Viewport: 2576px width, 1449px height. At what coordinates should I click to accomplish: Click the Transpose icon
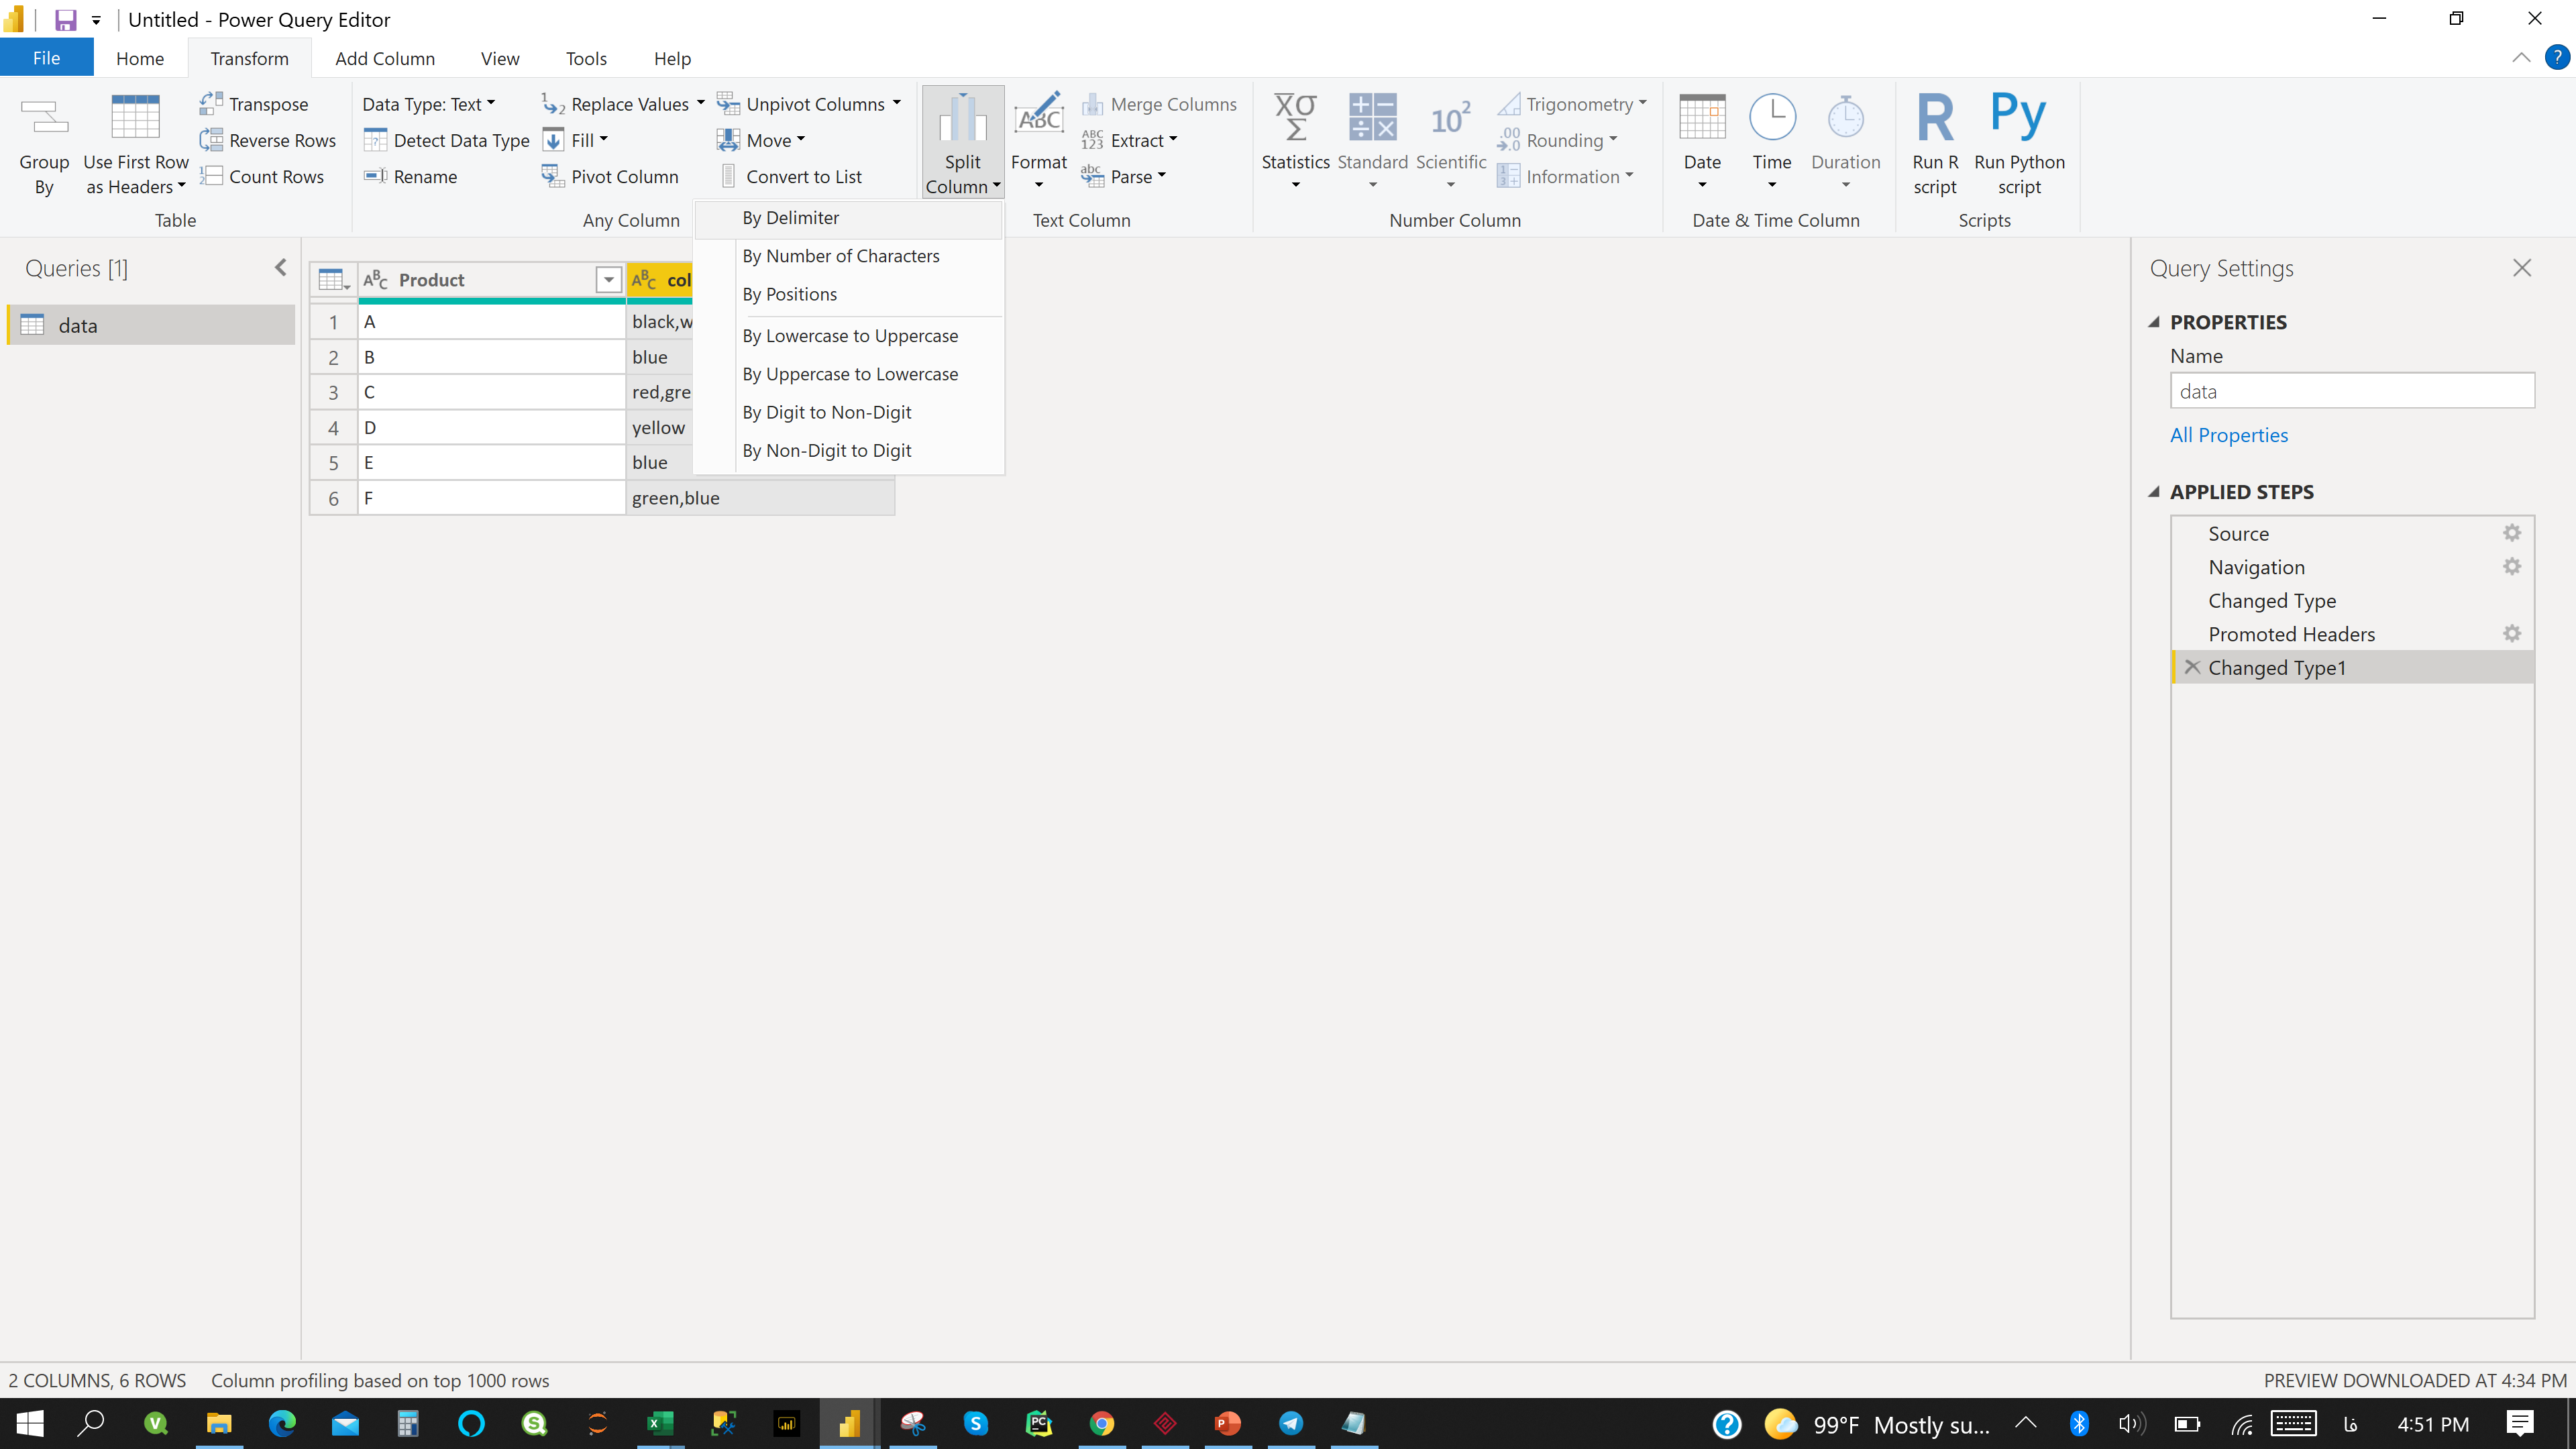(x=211, y=103)
